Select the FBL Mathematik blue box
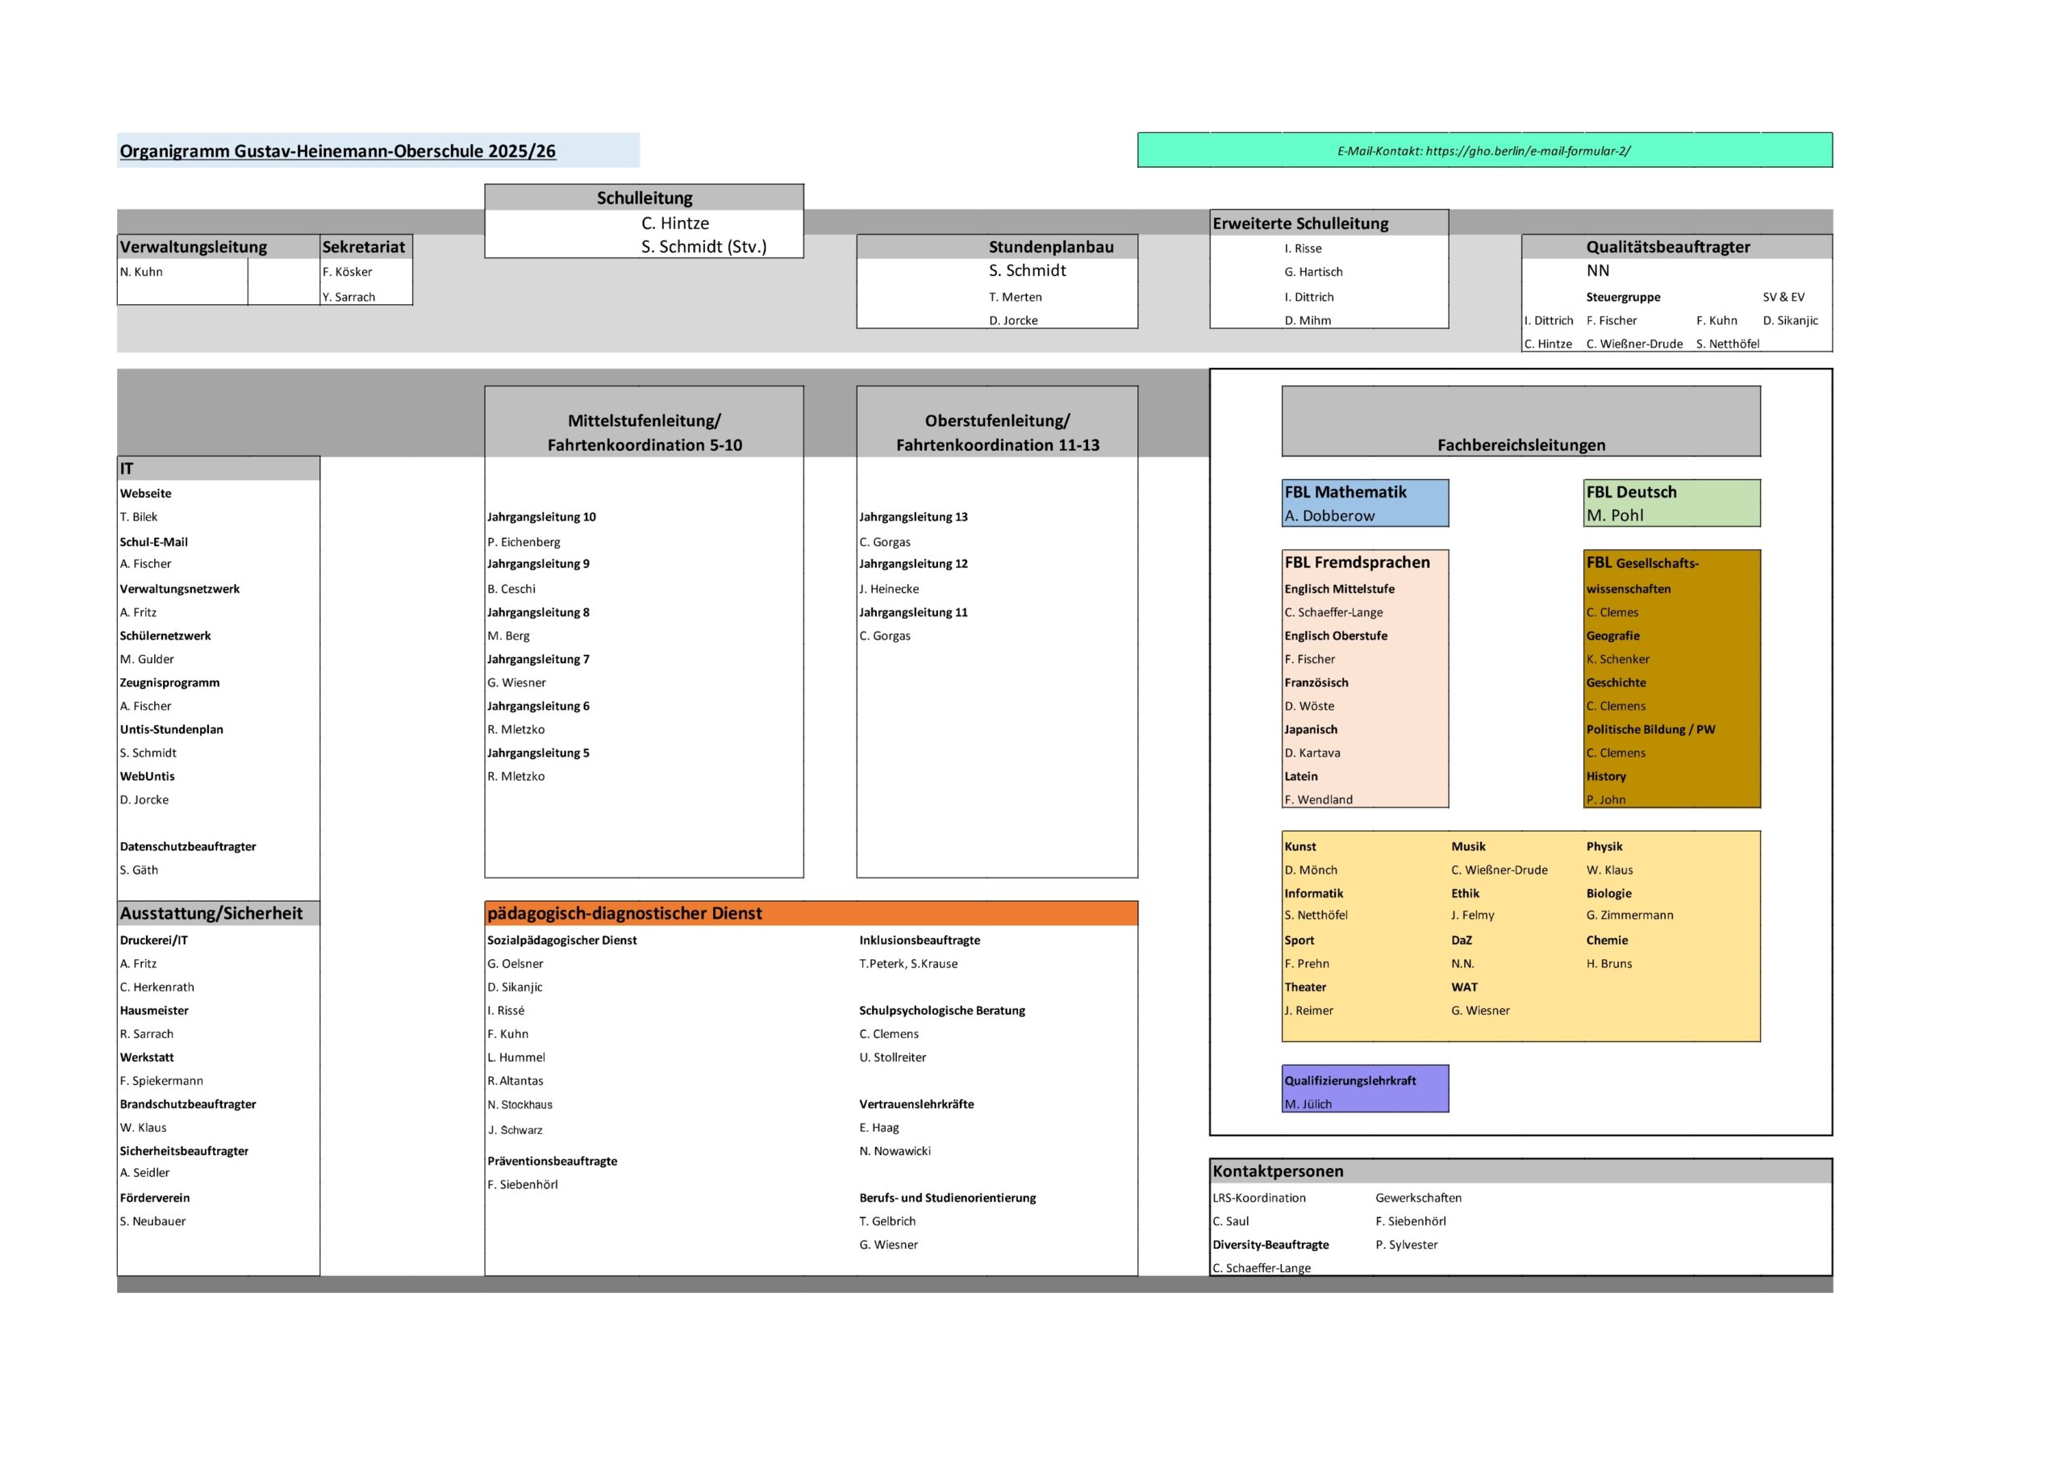Screen dimensions: 2065x1460 [1364, 503]
